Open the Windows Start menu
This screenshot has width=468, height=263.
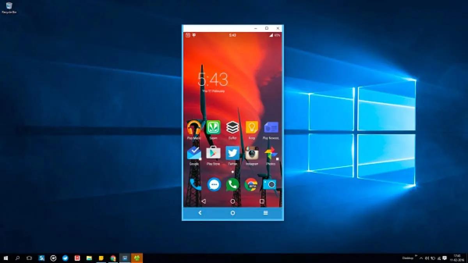tap(5, 258)
